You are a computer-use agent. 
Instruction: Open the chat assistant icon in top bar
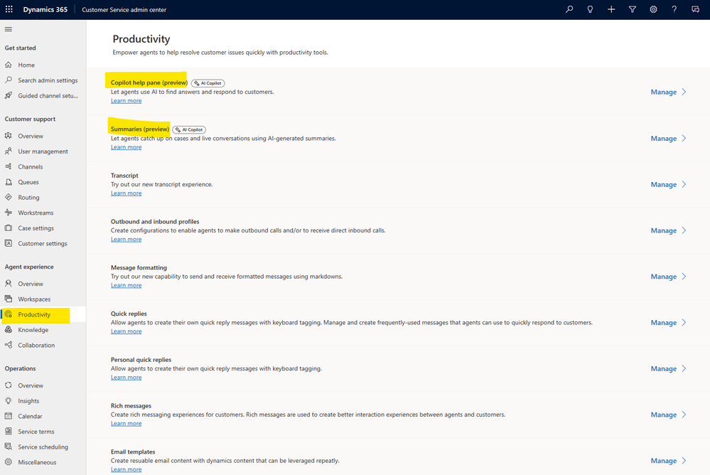click(x=696, y=9)
